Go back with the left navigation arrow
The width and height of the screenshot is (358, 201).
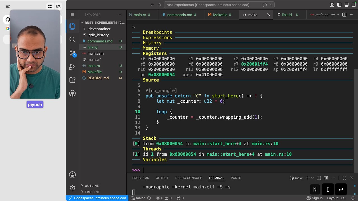[x=152, y=5]
